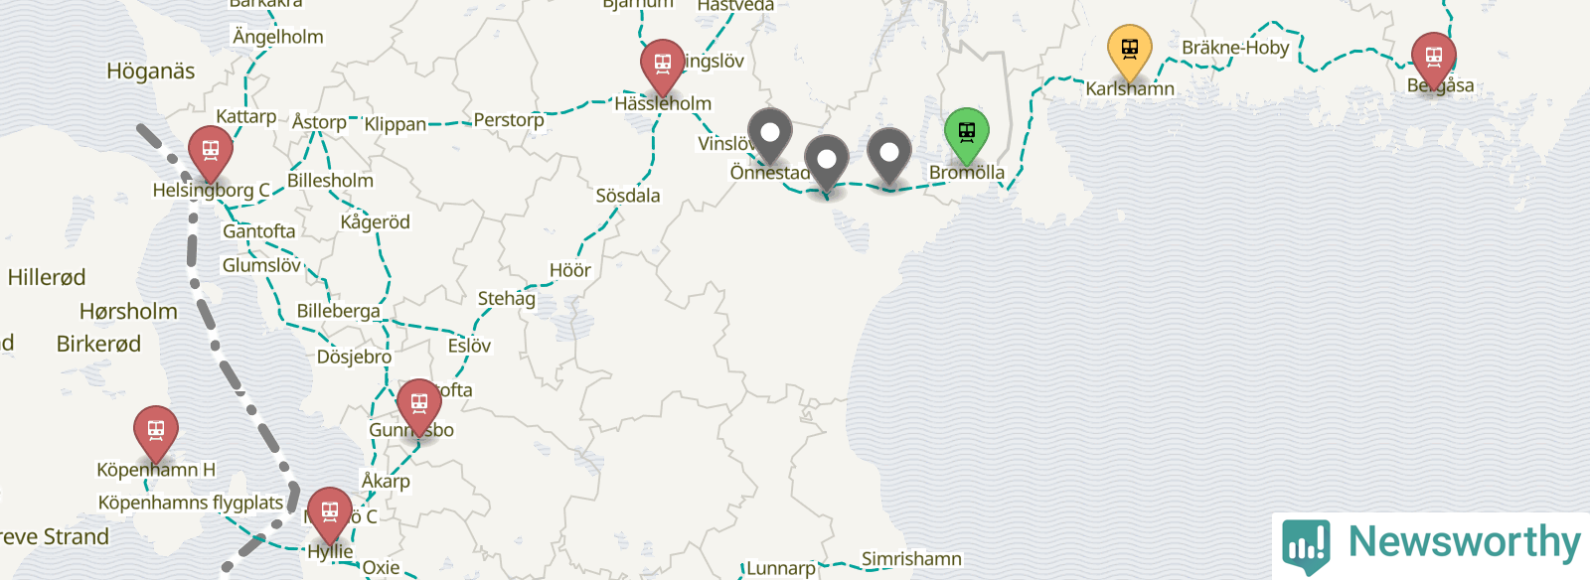Screen dimensions: 1590x580
Task: Click the Bräkne-Hoby station label
Action: (1235, 48)
